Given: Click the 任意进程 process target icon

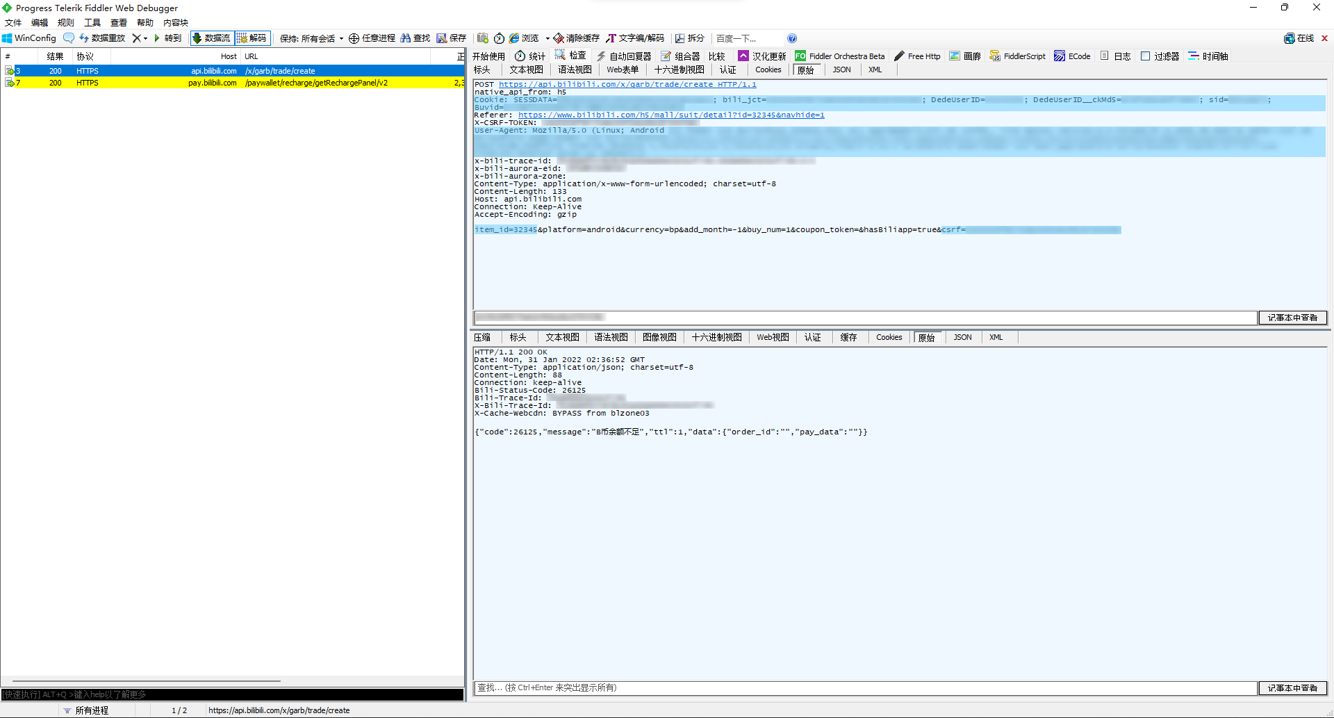Looking at the screenshot, I should [x=372, y=38].
